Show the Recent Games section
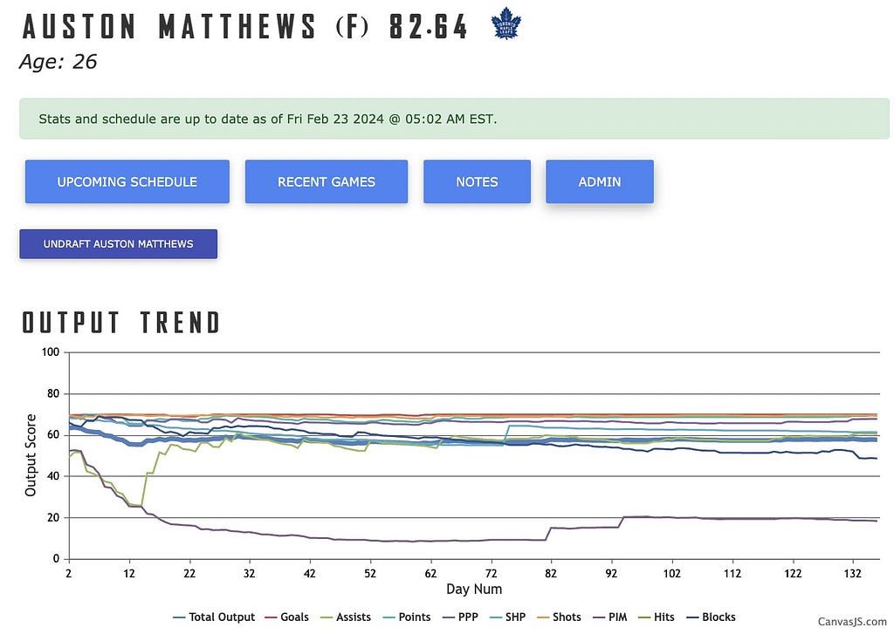Image resolution: width=894 pixels, height=641 pixels. click(x=327, y=181)
